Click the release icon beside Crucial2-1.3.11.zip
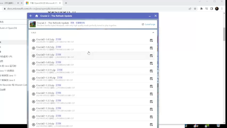This screenshot has height=128, width=227. pos(33,71)
